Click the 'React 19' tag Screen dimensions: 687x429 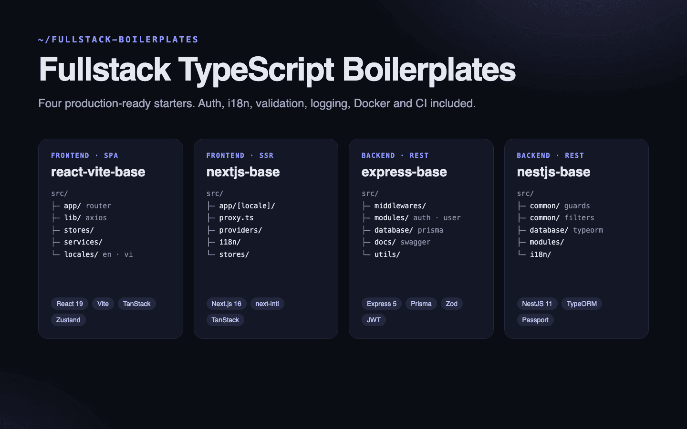70,304
